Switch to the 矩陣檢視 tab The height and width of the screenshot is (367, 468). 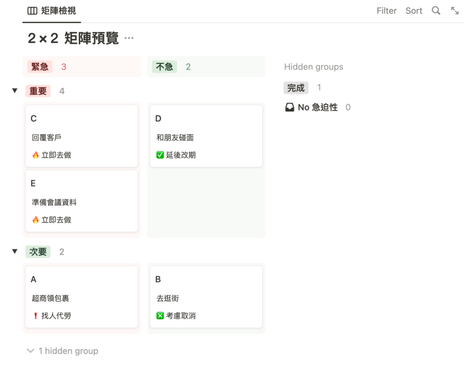coord(52,11)
